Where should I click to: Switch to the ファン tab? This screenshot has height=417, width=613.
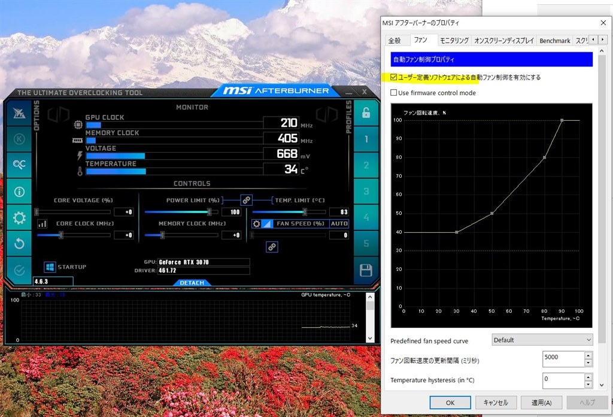coord(421,40)
